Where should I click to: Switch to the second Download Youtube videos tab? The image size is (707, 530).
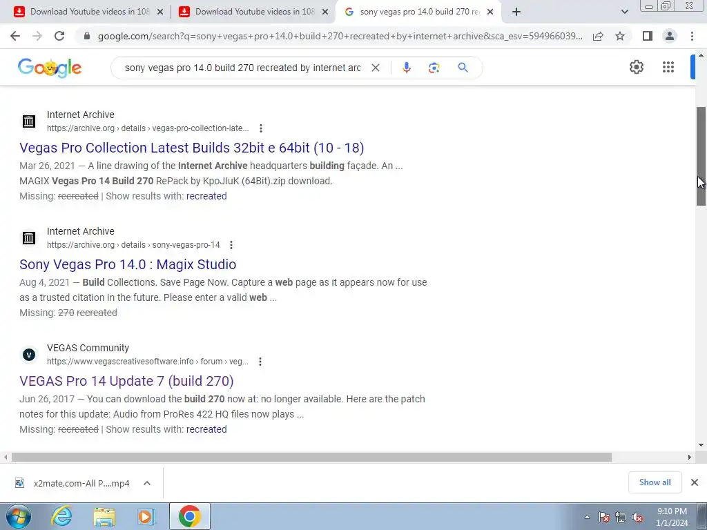(x=255, y=12)
